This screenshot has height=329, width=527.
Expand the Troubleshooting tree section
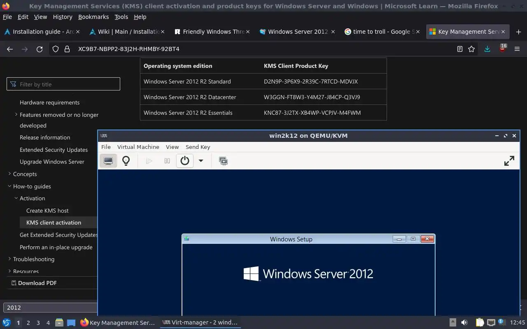9,259
